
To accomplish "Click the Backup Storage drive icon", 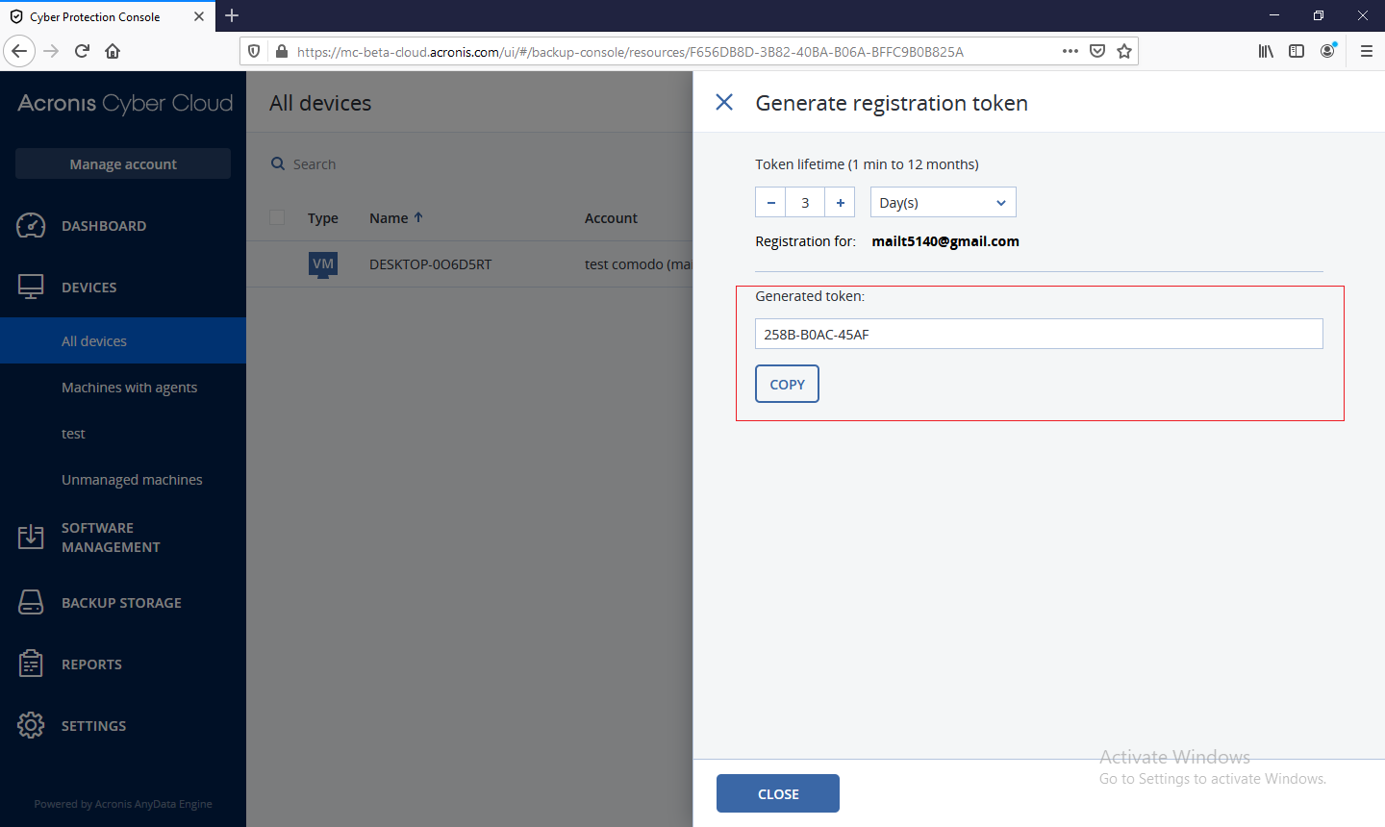I will tap(31, 602).
